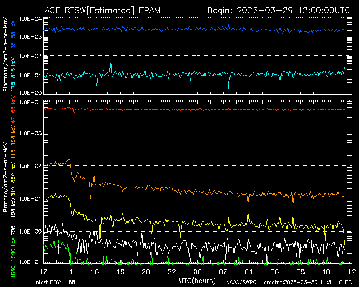Click the start DOY text
Image resolution: width=359 pixels, height=287 pixels.
coord(56,282)
